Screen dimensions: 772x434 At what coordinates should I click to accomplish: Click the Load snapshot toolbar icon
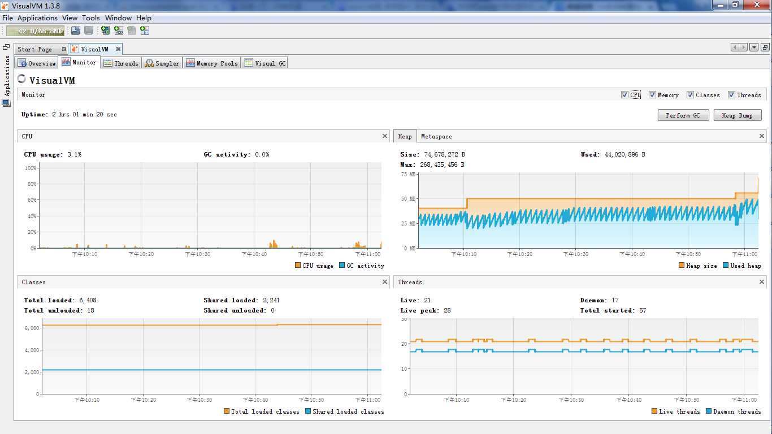point(75,31)
